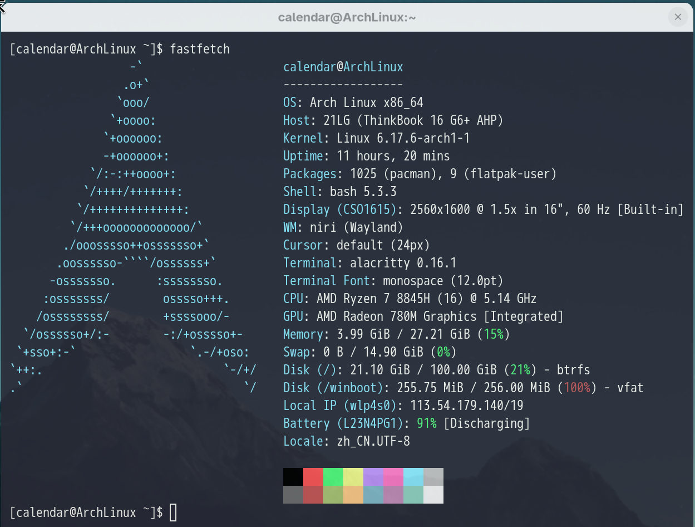Image resolution: width=695 pixels, height=527 pixels.
Task: Select the Memory usage 15% value
Action: click(494, 334)
